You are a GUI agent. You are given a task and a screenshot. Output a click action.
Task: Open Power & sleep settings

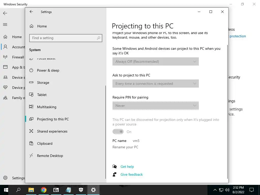coord(66,70)
